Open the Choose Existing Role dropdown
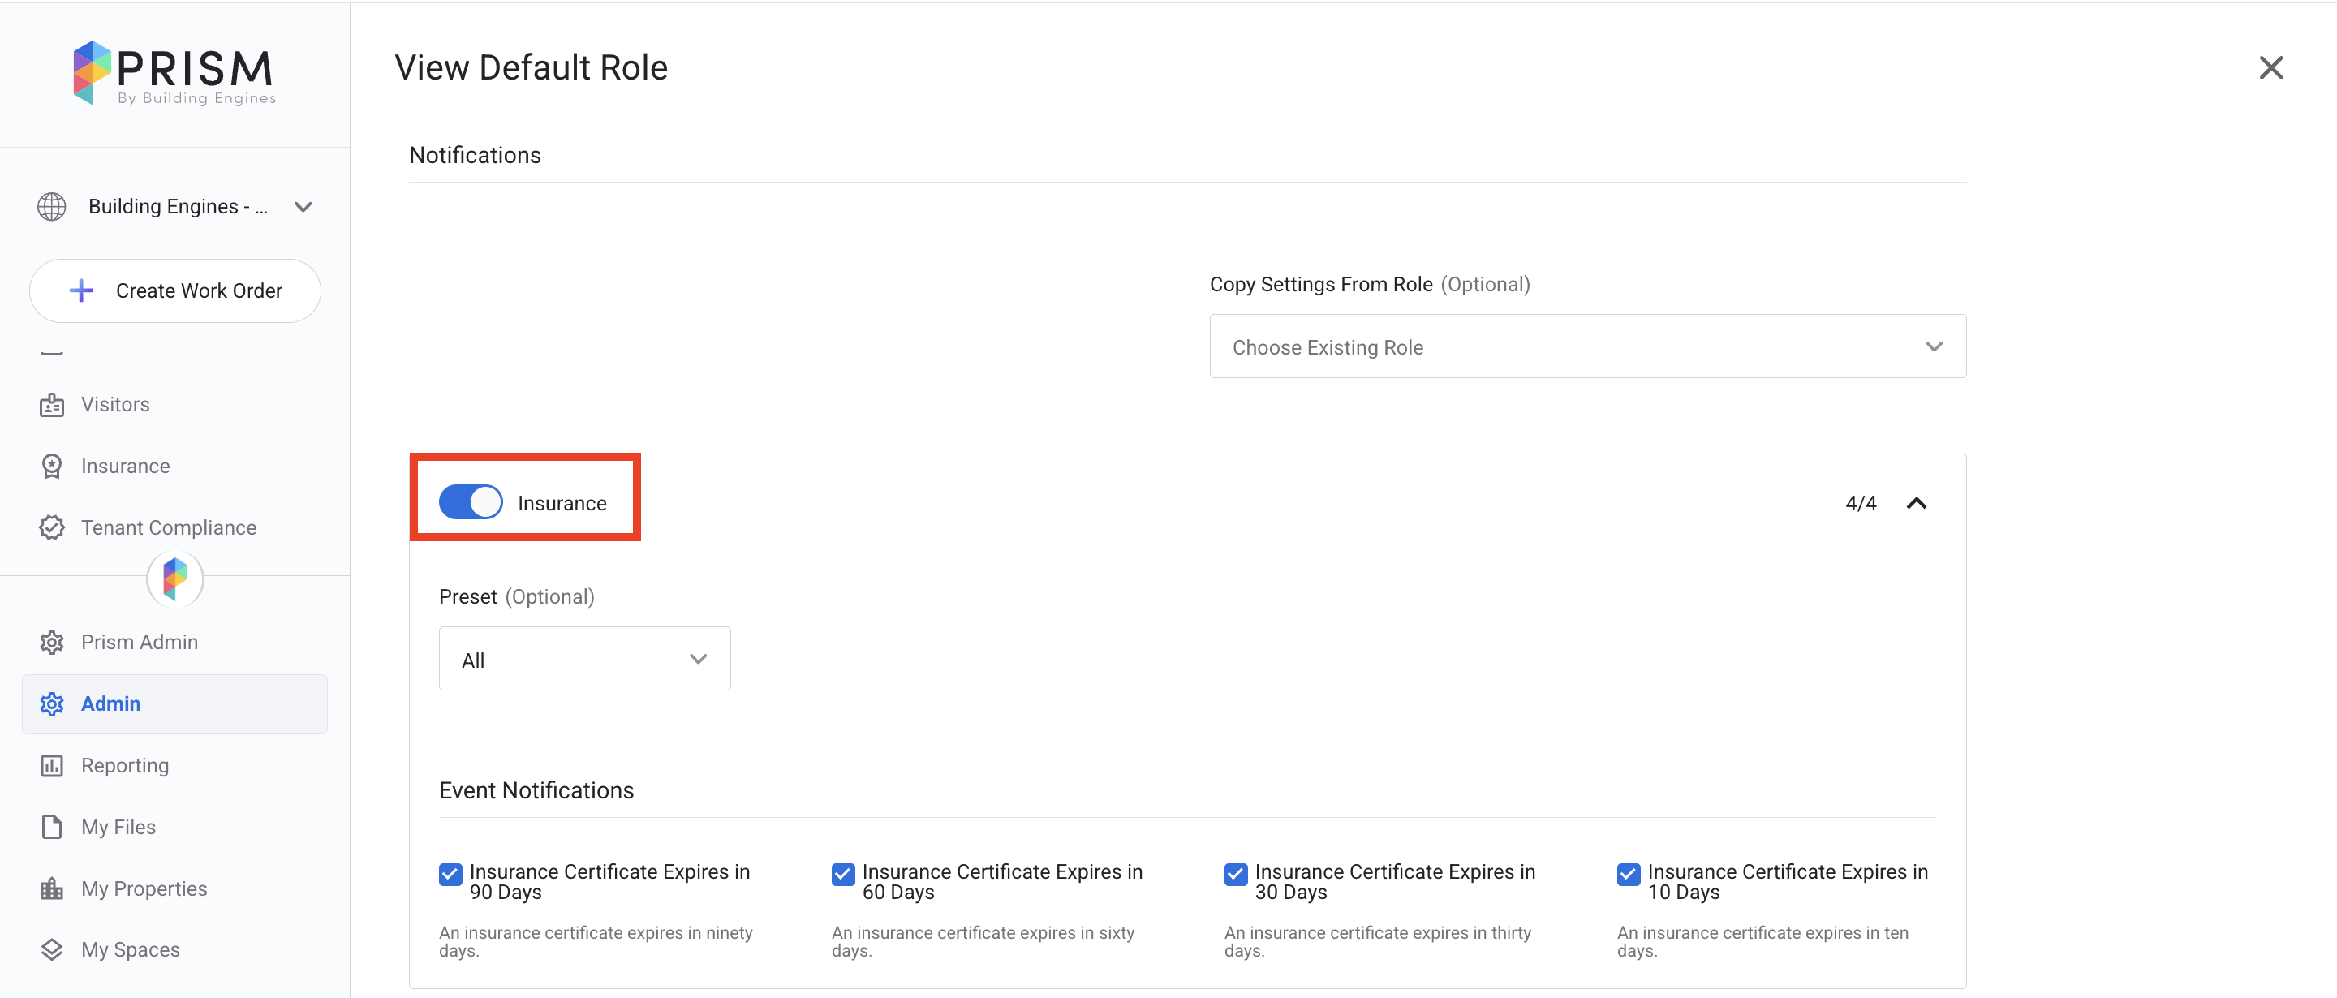This screenshot has height=998, width=2337. (x=1586, y=346)
